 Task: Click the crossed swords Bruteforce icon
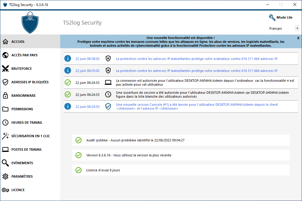pyautogui.click(x=5, y=69)
